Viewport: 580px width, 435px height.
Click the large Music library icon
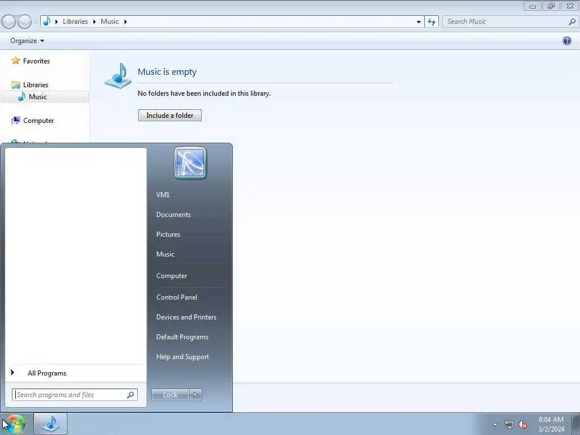point(118,75)
